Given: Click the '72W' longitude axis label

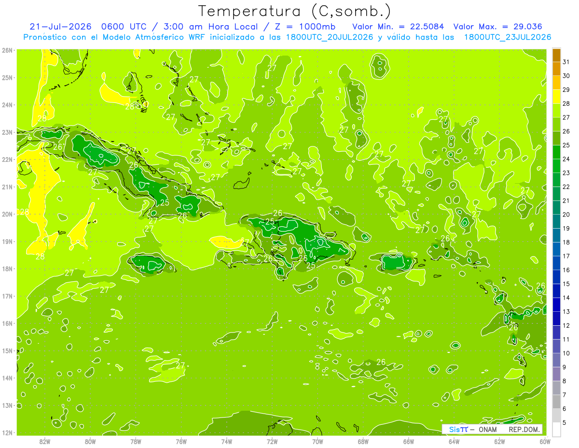Looking at the screenshot, I should [272, 441].
